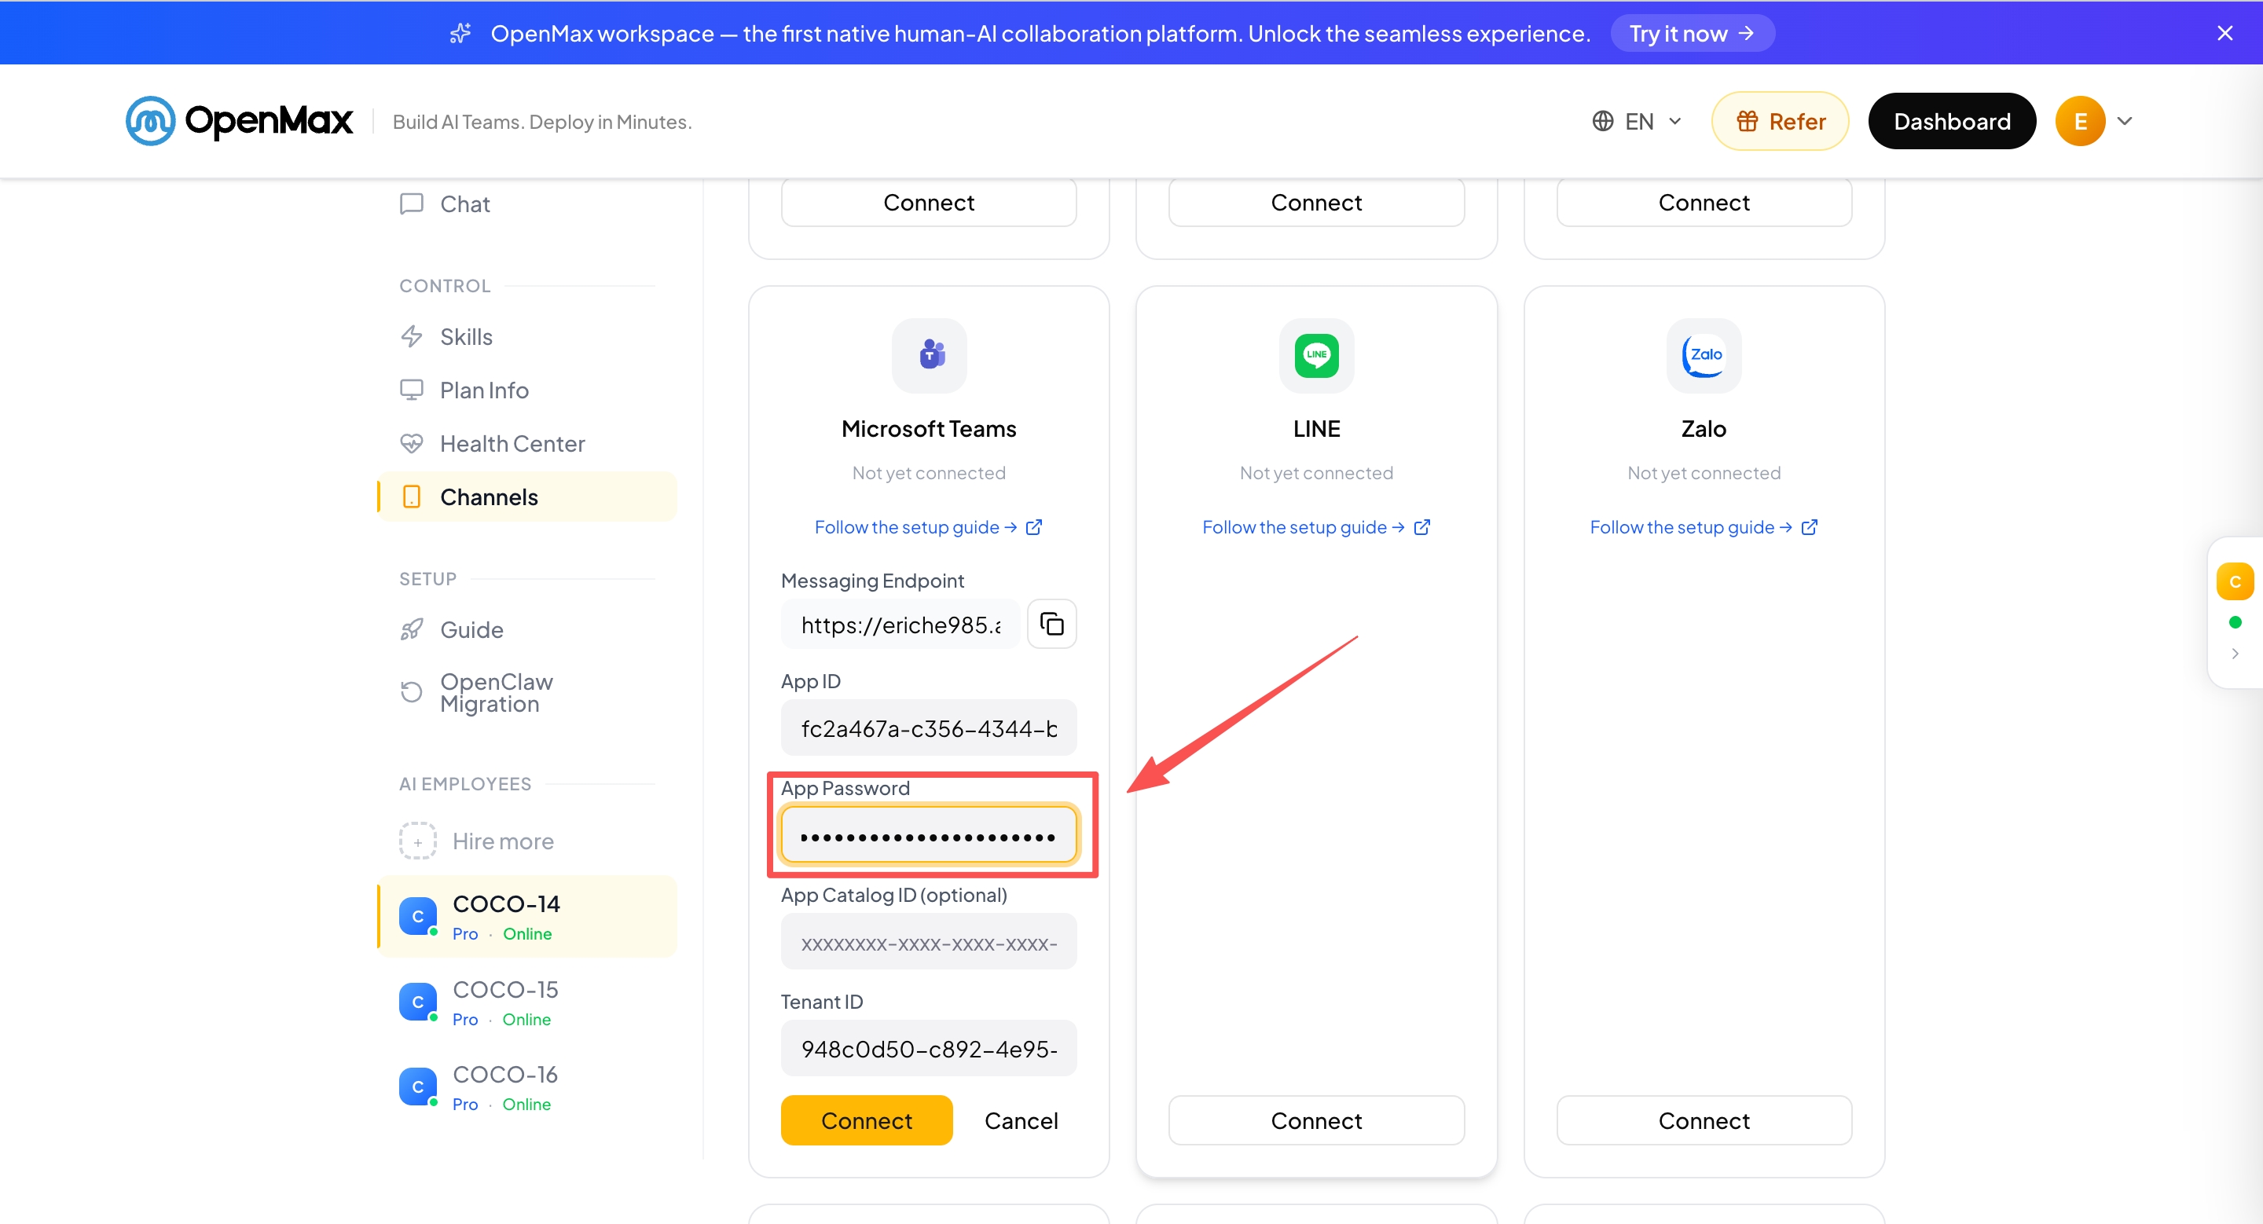Select AI employee COCO-15
The image size is (2263, 1224).
pyautogui.click(x=527, y=1002)
